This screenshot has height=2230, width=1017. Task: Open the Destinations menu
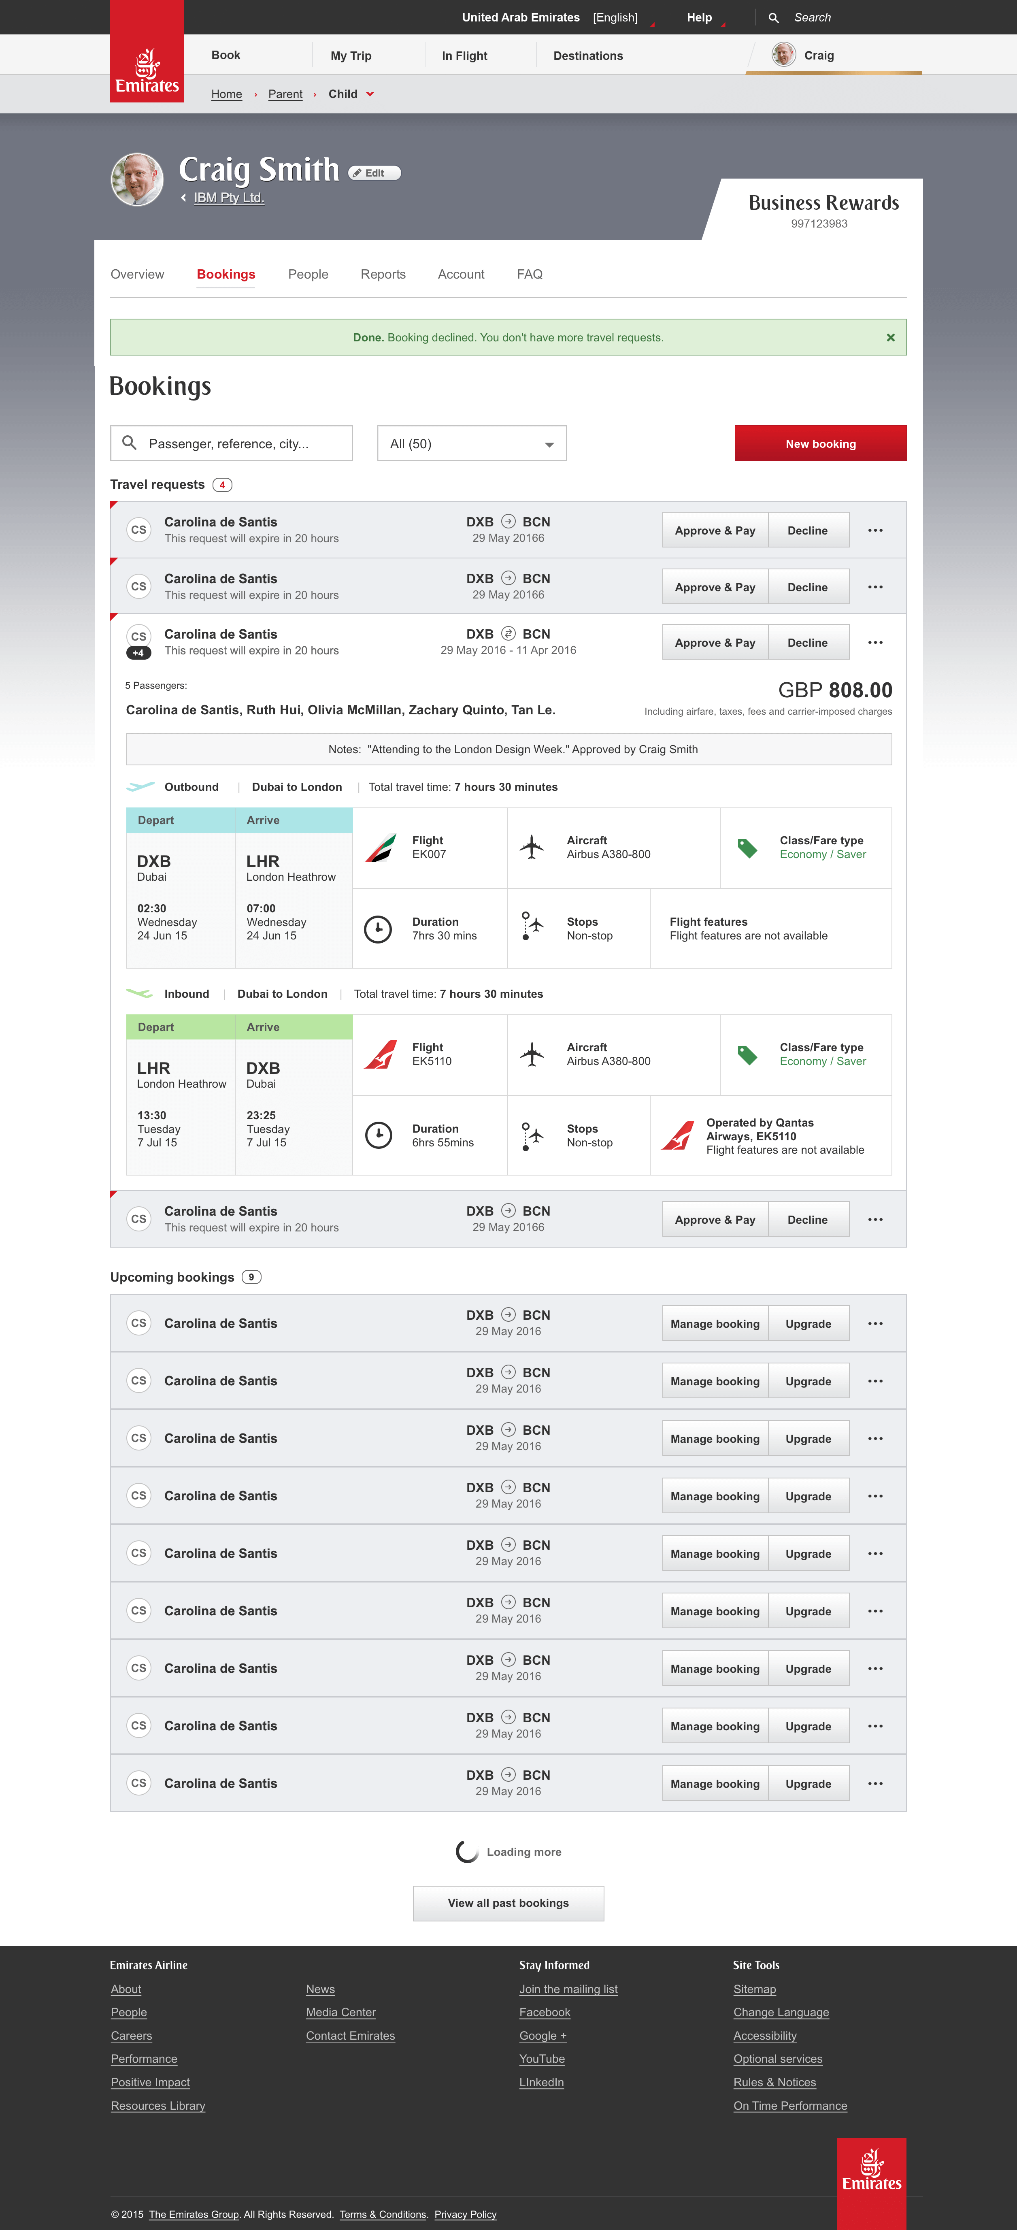[588, 55]
